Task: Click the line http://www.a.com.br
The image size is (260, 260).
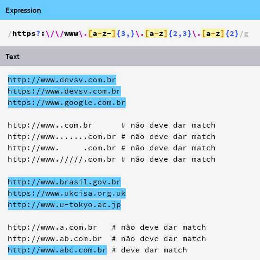Action: [52, 227]
